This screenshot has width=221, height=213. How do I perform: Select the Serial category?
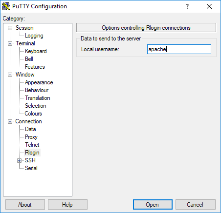pos(31,168)
